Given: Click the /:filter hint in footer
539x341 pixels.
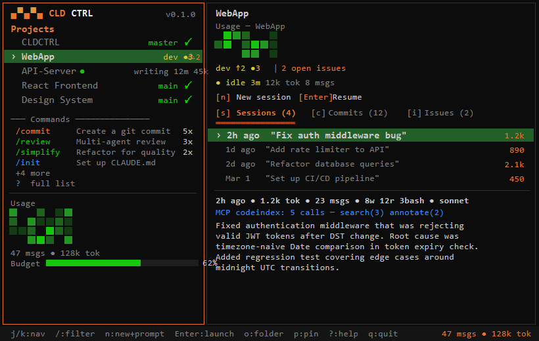Looking at the screenshot, I should pos(75,334).
